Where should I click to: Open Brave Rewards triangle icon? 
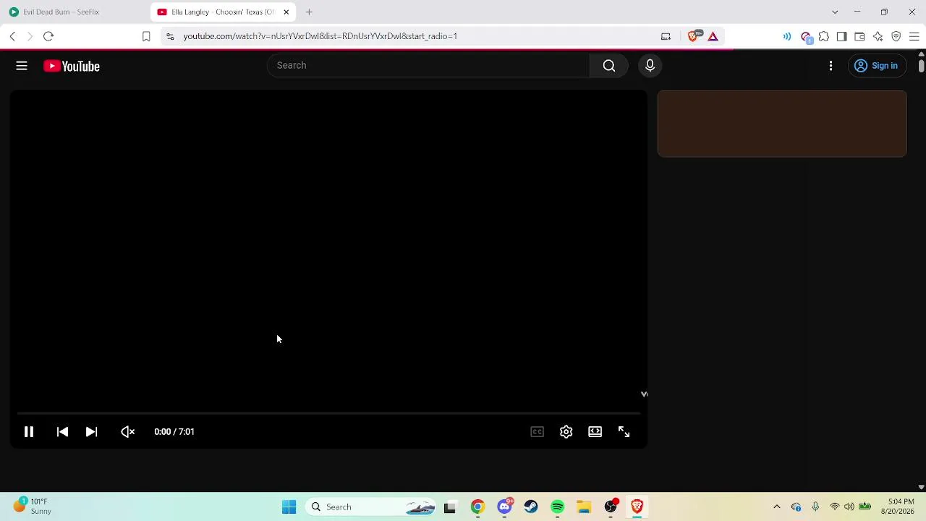[x=713, y=36]
